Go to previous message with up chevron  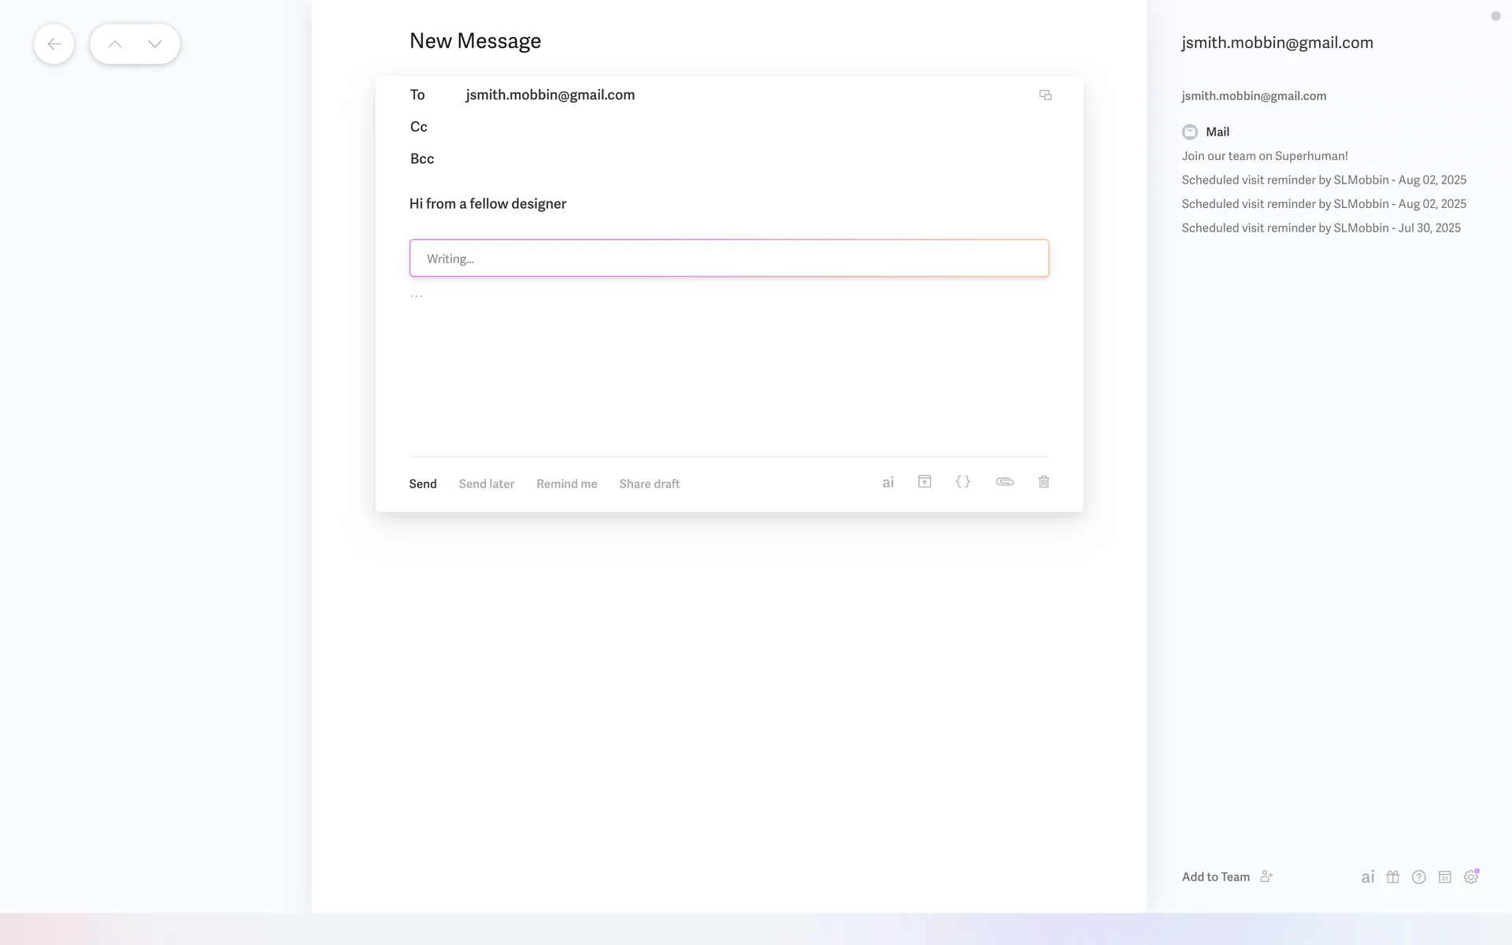pyautogui.click(x=115, y=44)
